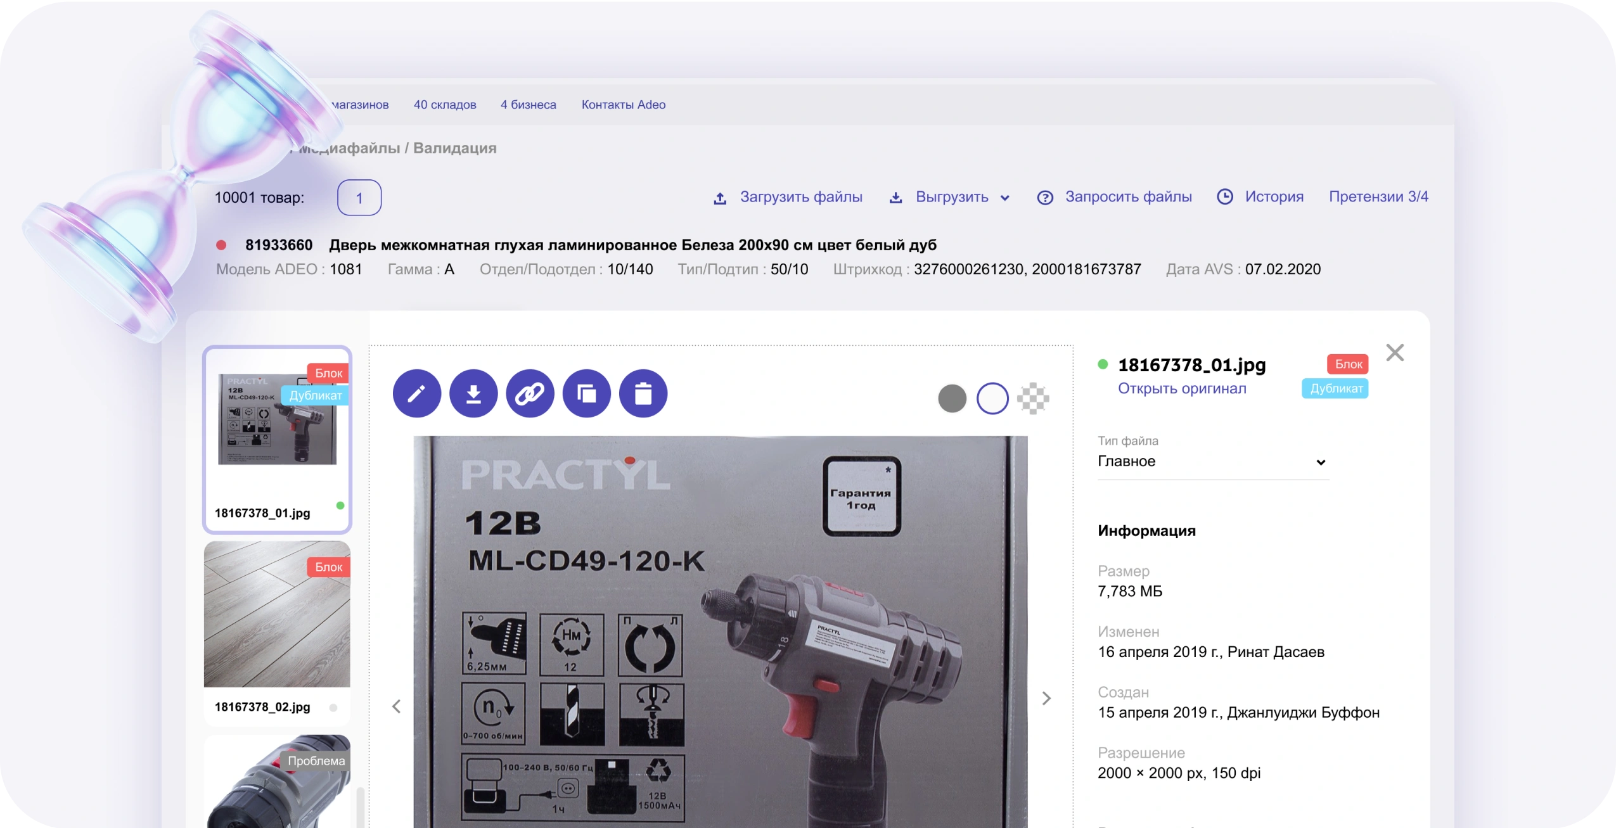Click the round download image button
Image resolution: width=1616 pixels, height=828 pixels.
click(x=473, y=393)
